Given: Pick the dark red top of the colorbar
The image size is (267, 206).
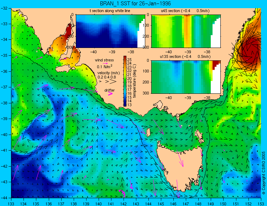Looking at the screenshot, I should [x=125, y=57].
